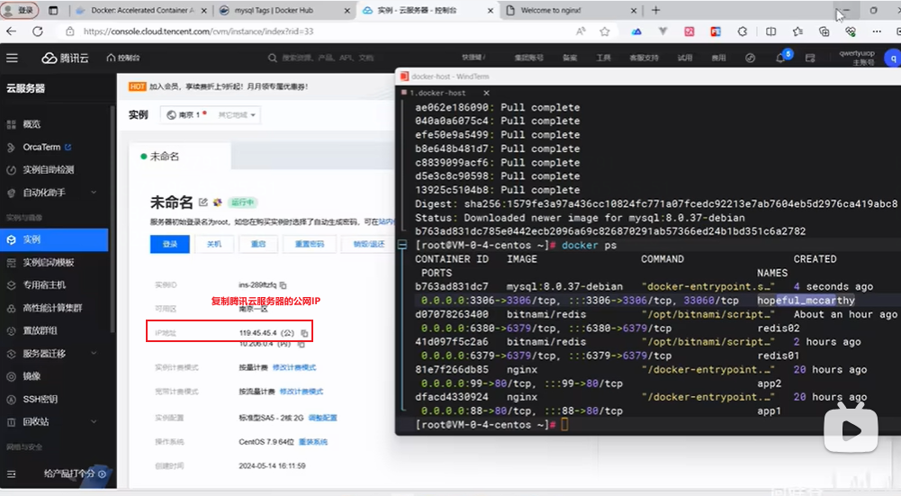Copy the public IP 119.45.45.4
The image size is (901, 496).
(304, 333)
